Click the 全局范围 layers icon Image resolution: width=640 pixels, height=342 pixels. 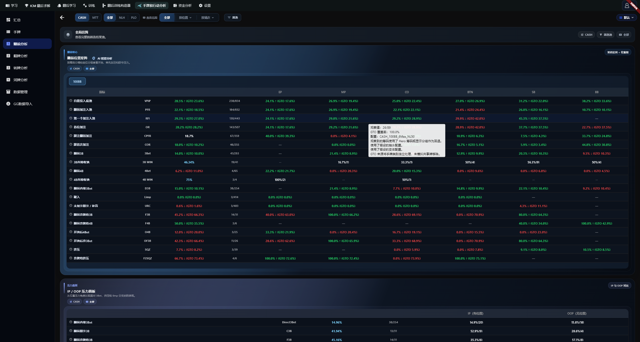[68, 34]
